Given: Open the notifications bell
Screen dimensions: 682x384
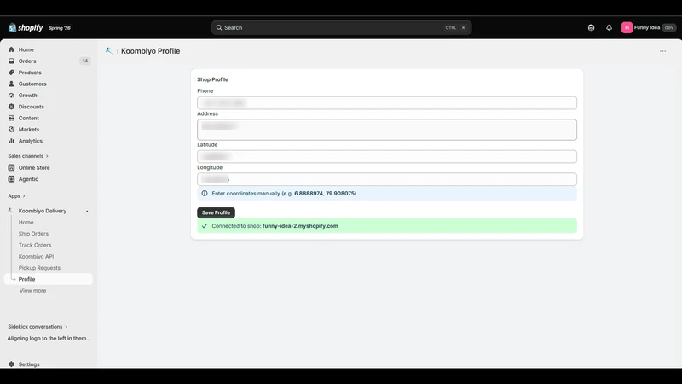Looking at the screenshot, I should [x=609, y=27].
